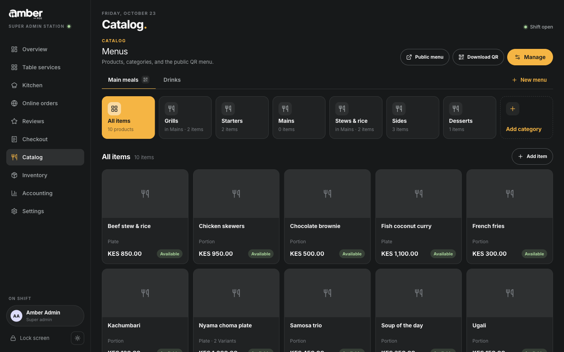Screen dimensions: 564x352
Task: Switch to the Drinks menu tab
Action: pos(172,80)
